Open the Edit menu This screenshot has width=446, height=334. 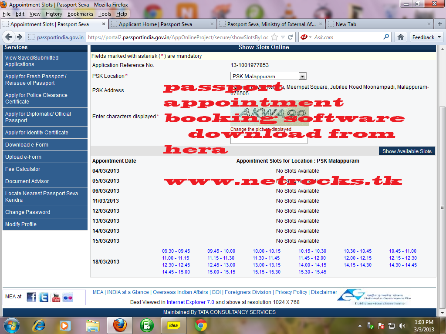[x=20, y=14]
